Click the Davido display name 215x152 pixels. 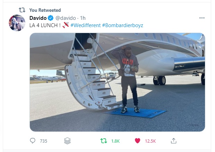[x=38, y=18]
